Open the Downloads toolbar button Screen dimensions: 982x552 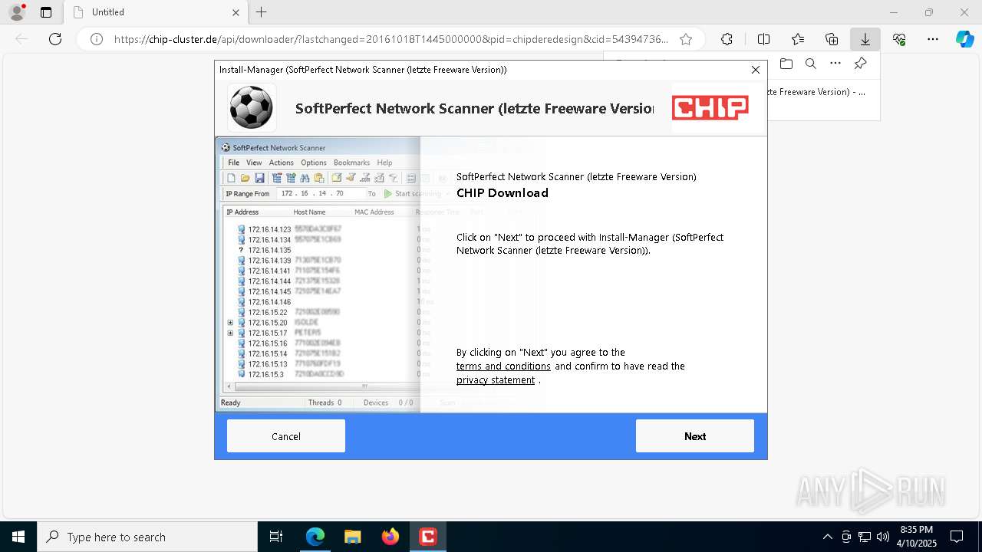pyautogui.click(x=865, y=39)
